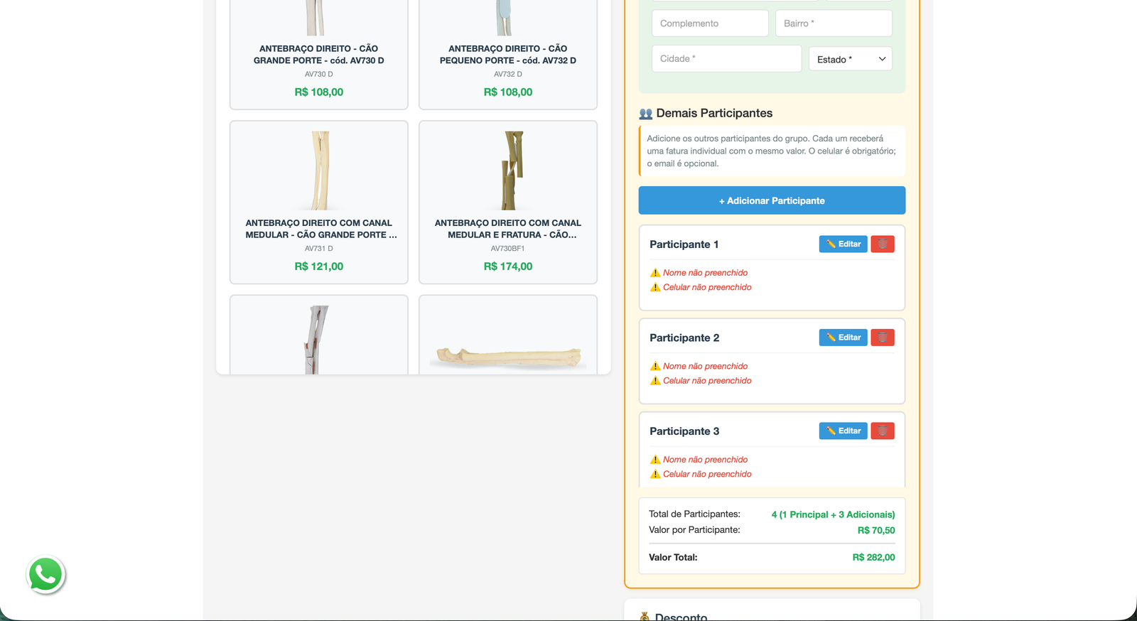Open product Antebraço Direito Cão Grande Porte AV730 D

[x=319, y=55]
